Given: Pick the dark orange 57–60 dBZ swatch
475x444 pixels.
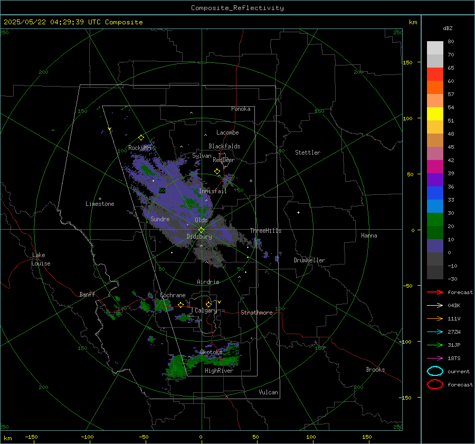Looking at the screenshot, I should click(x=435, y=88).
